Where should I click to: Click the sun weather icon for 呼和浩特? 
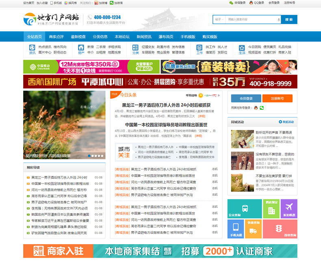pos(201,95)
